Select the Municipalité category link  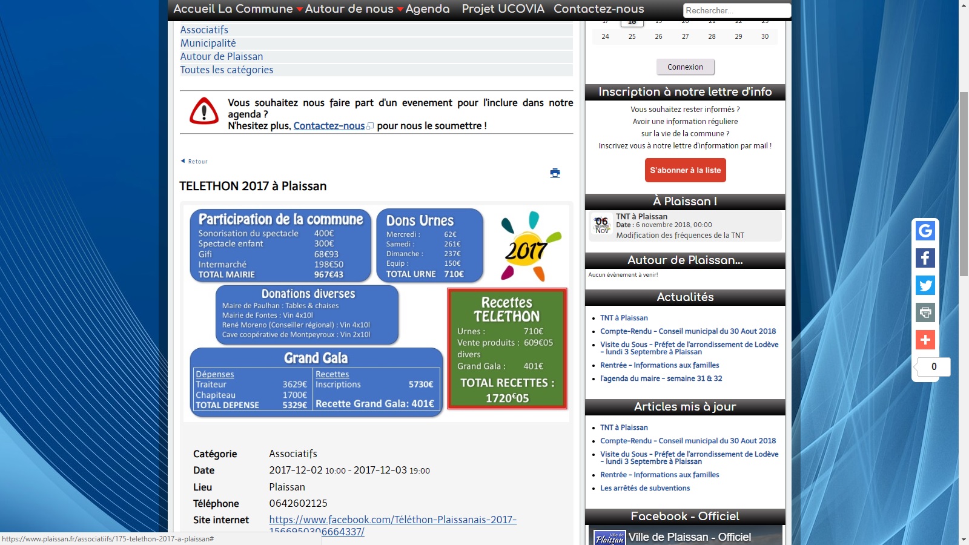[208, 43]
